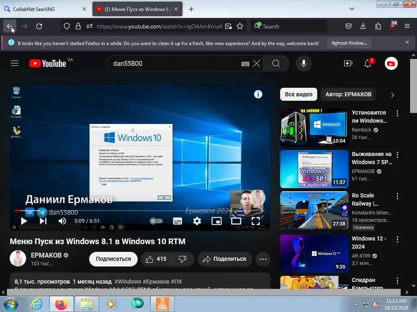Image resolution: width=417 pixels, height=312 pixels.
Task: Dislike the video thumbs down
Action: [x=182, y=259]
